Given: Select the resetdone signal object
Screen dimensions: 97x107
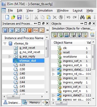Looking at the screenshot, I should point(71,57).
